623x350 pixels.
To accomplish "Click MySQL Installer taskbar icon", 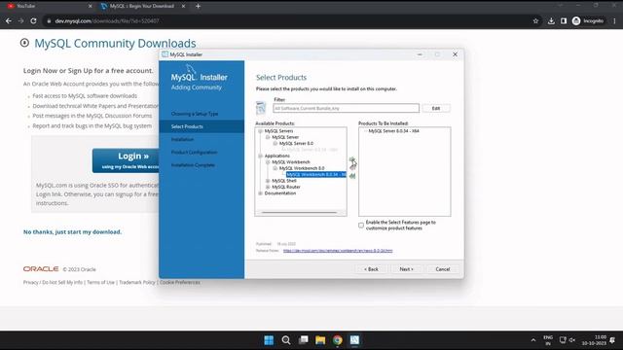I will 354,340.
